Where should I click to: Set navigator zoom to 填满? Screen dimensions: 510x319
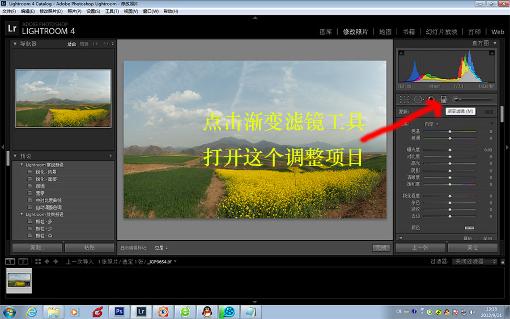tap(84, 44)
